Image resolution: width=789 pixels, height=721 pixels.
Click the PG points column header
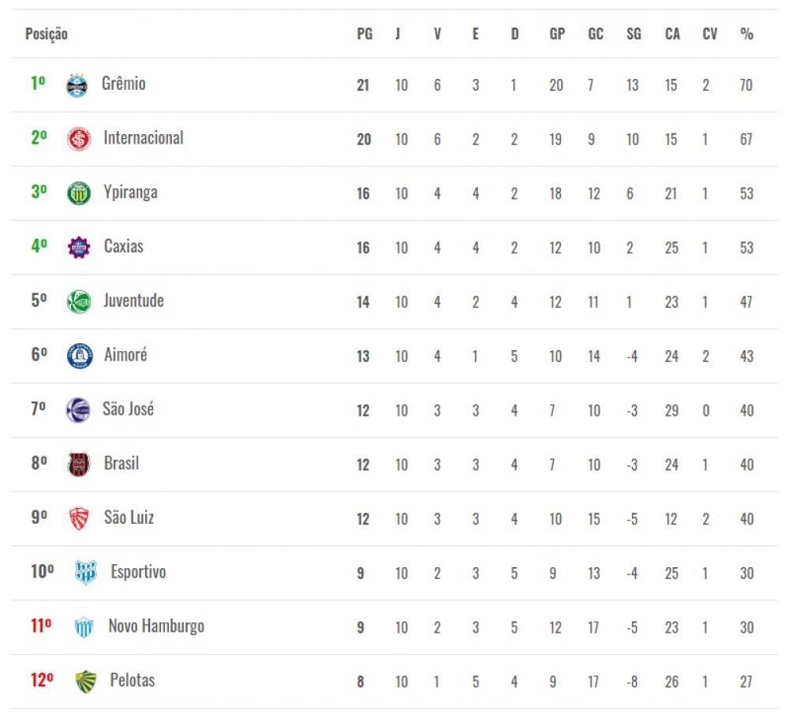(x=365, y=34)
